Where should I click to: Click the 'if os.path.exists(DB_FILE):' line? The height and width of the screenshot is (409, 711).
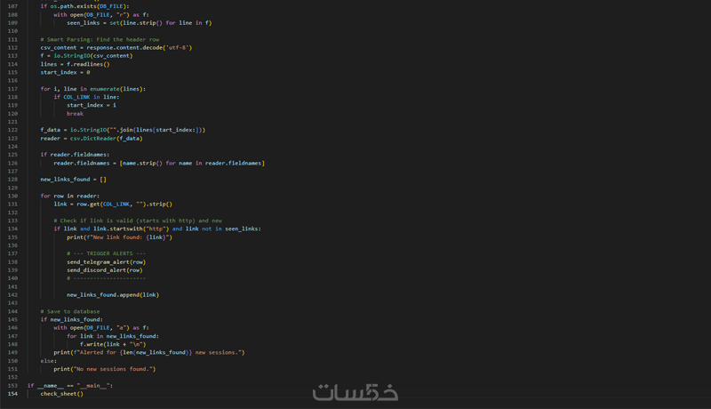click(84, 6)
